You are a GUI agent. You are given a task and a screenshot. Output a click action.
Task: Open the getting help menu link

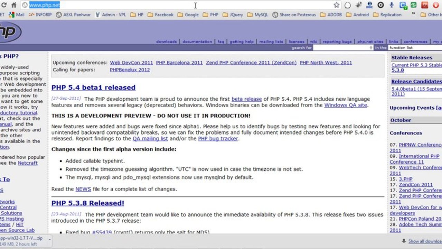[242, 41]
